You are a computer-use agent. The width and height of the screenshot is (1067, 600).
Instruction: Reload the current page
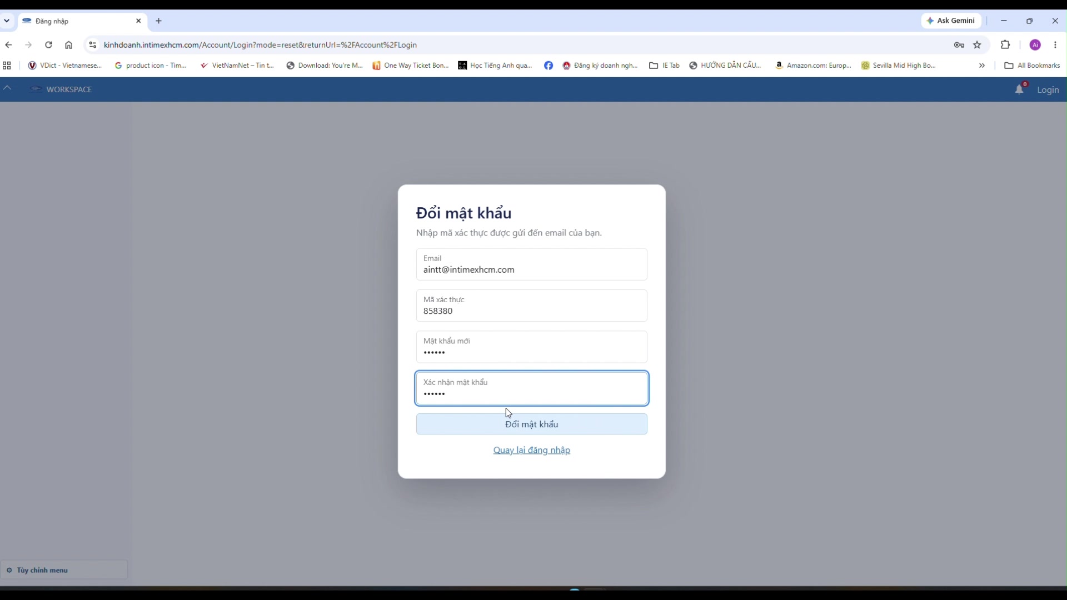coord(49,45)
